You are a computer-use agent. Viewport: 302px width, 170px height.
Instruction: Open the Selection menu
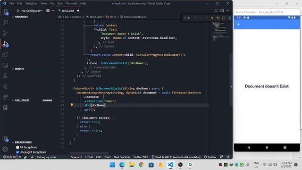click(x=31, y=3)
